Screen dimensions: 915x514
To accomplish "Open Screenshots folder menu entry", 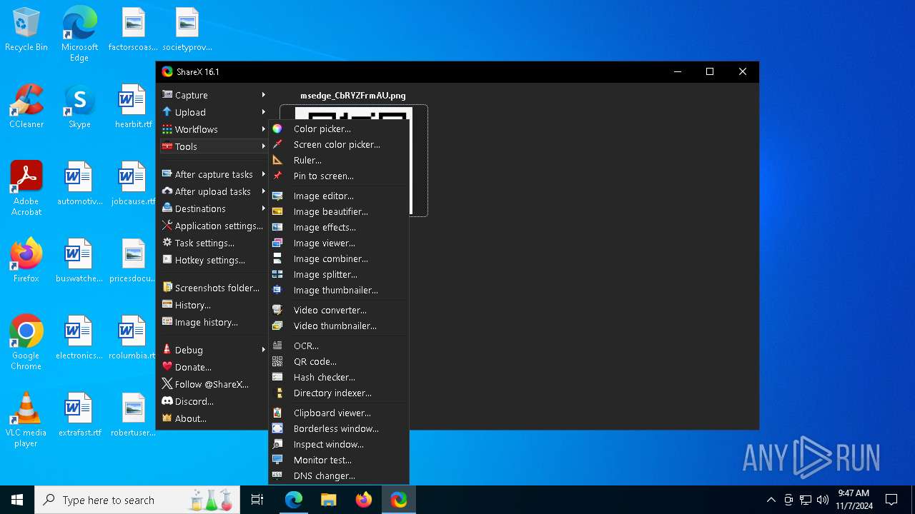I will pyautogui.click(x=213, y=288).
